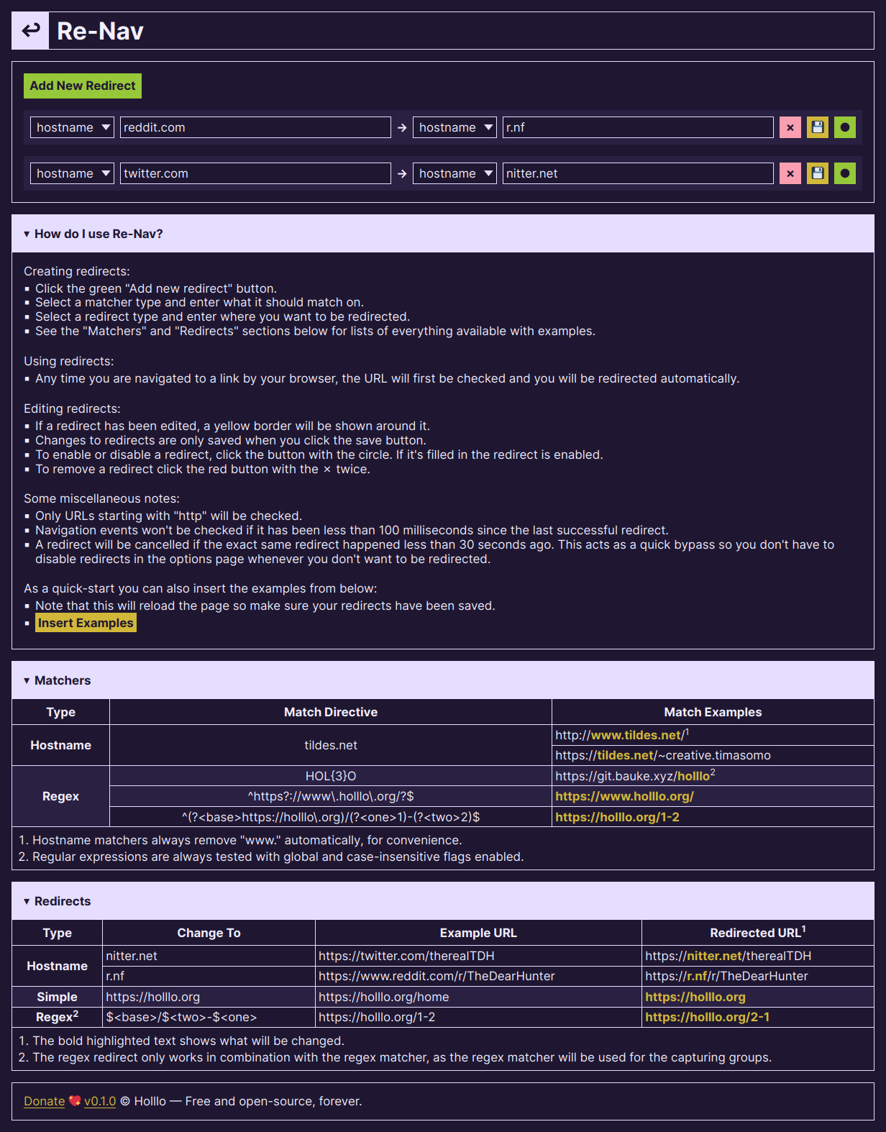Toggle the enabled circle for reddit.com redirect

click(845, 127)
